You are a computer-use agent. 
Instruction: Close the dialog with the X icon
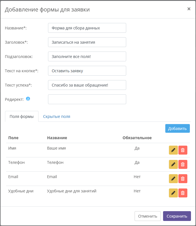click(189, 9)
